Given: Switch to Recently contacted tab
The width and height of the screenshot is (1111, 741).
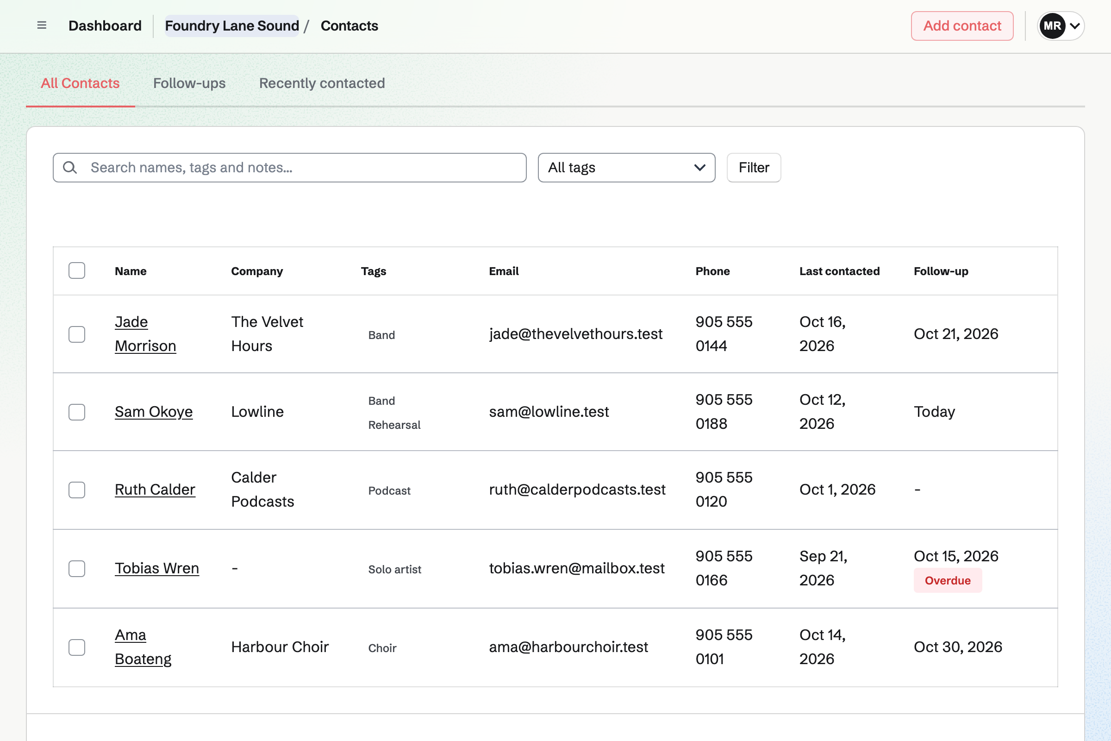Looking at the screenshot, I should pyautogui.click(x=322, y=83).
